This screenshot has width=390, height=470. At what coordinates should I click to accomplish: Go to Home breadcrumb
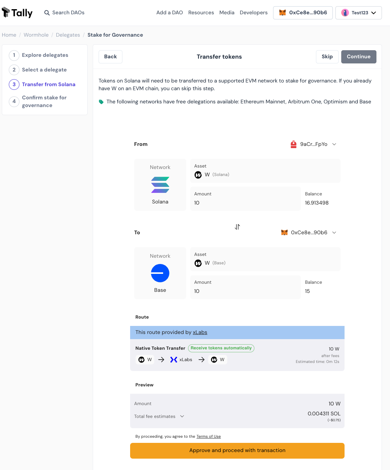9,35
